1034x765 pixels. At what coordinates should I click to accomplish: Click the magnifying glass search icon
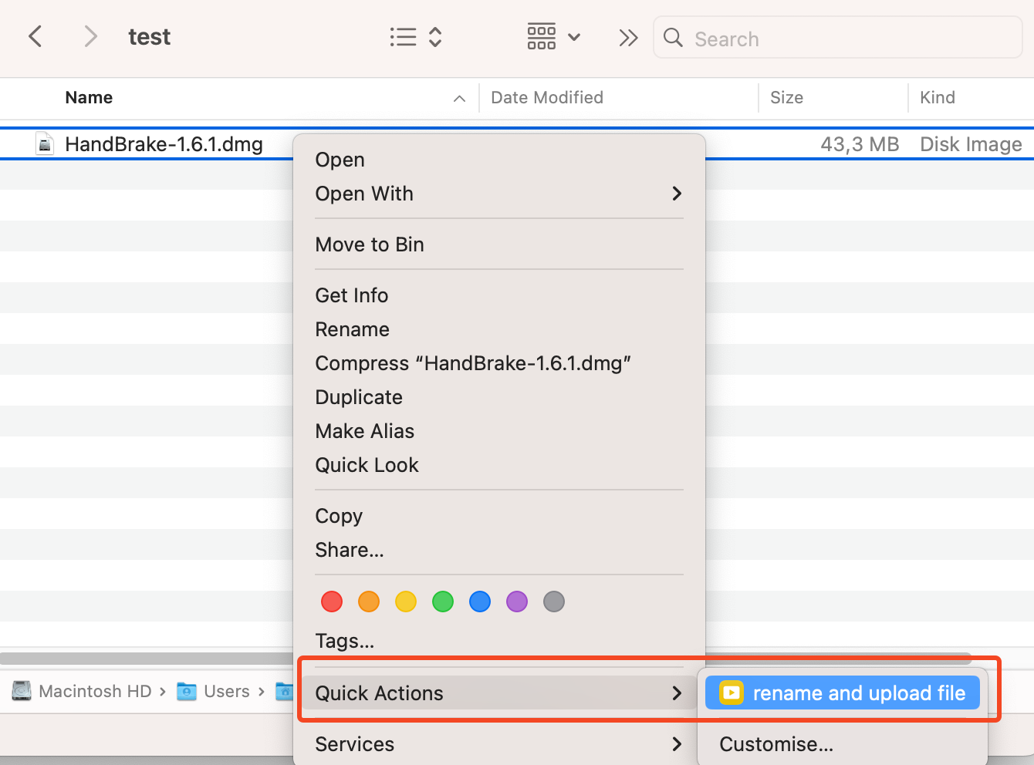[671, 38]
